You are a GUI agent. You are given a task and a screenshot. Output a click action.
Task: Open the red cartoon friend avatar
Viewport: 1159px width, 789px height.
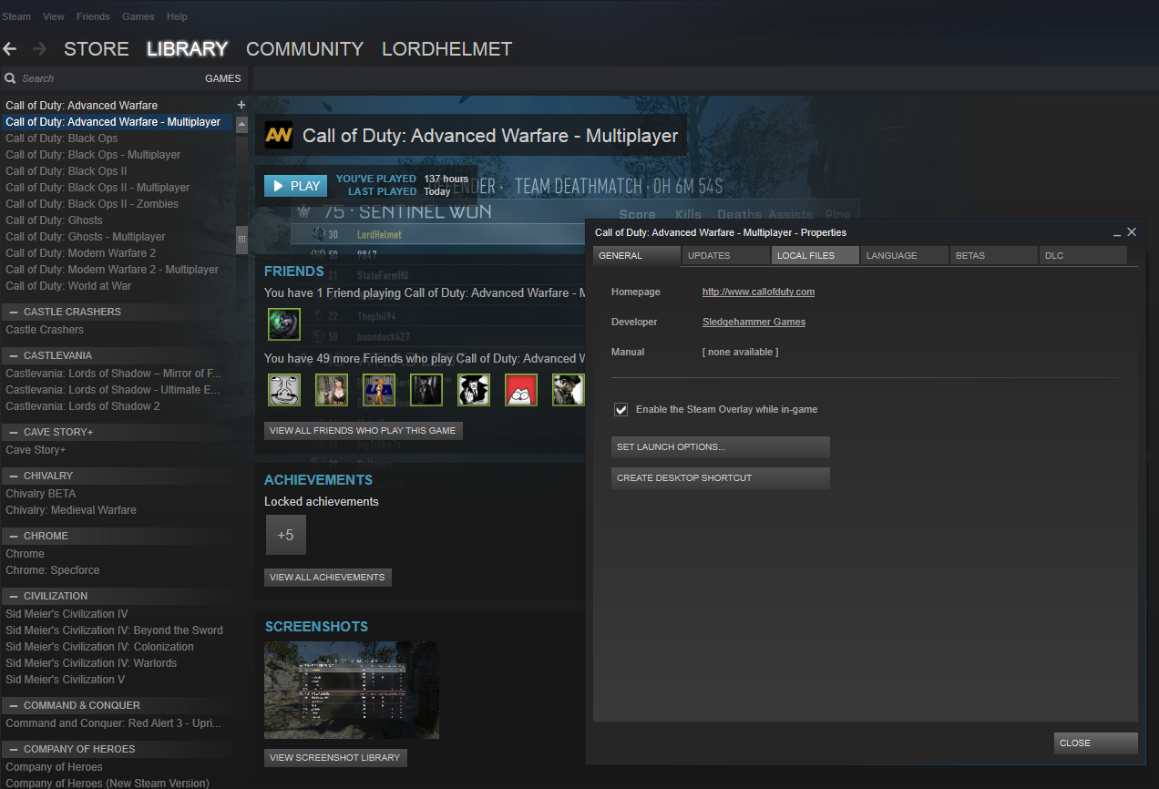[x=521, y=390]
